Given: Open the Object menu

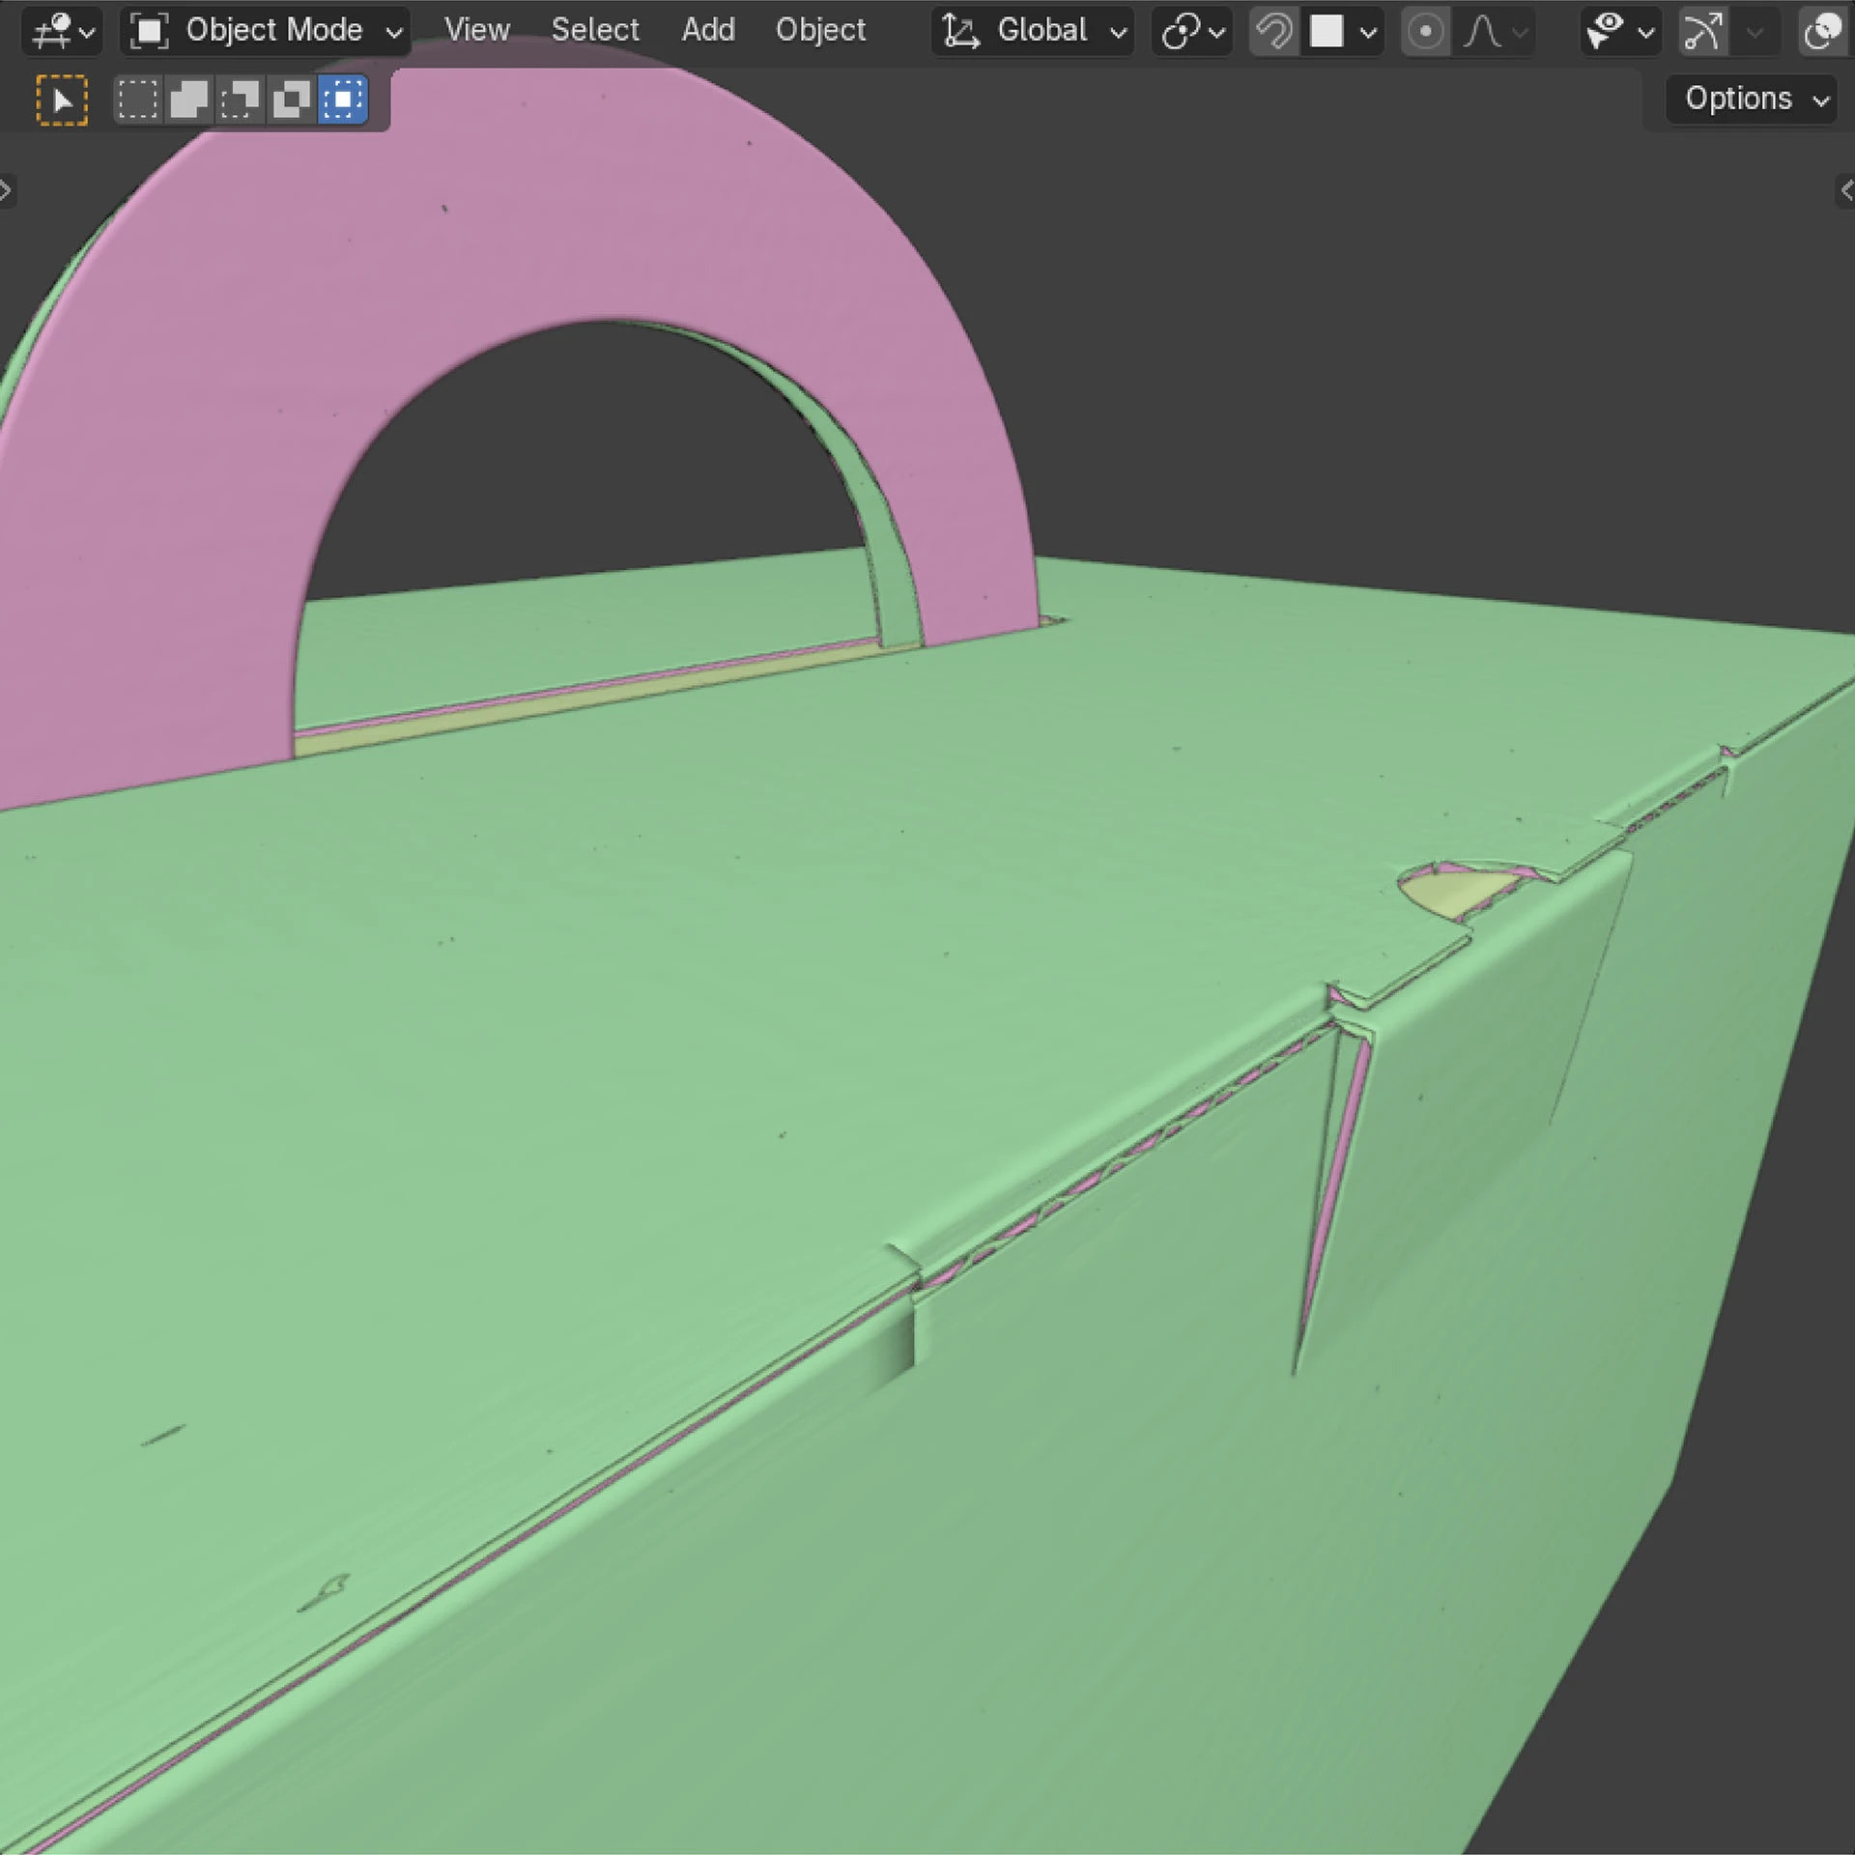Looking at the screenshot, I should click(820, 31).
